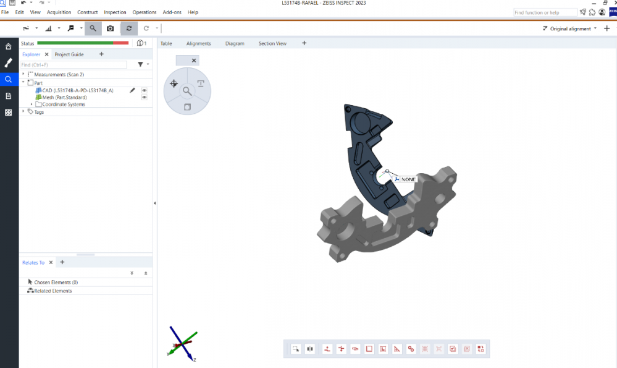The image size is (617, 368).
Task: Open the Inspection menu
Action: (x=115, y=12)
